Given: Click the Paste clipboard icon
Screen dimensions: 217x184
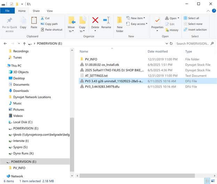Looking at the screenshot, I should (34, 21).
